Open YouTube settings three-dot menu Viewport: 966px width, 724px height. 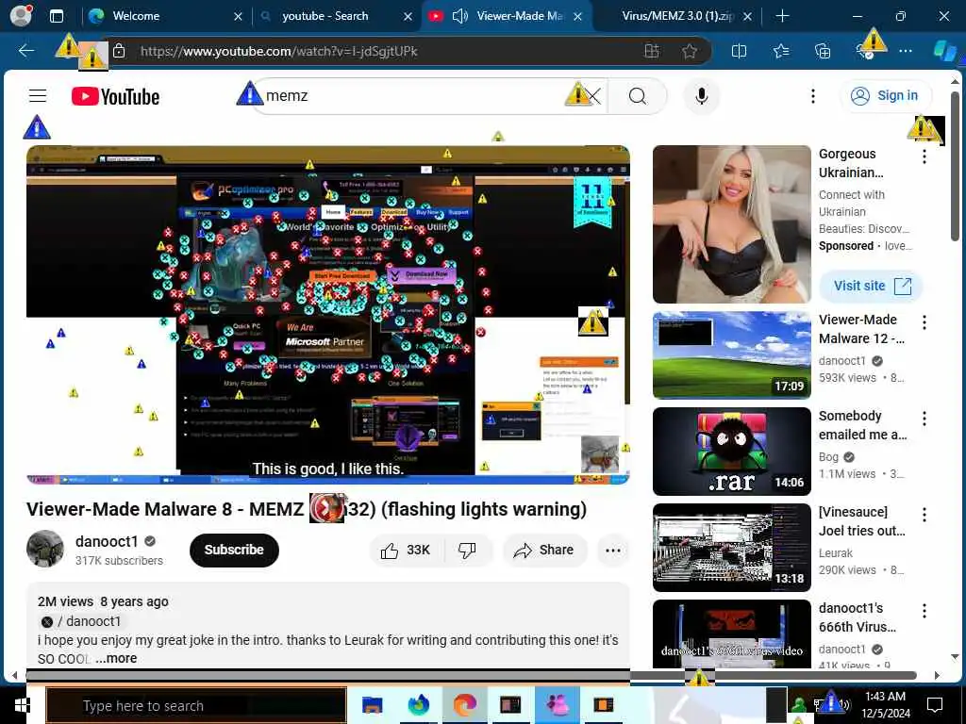812,96
